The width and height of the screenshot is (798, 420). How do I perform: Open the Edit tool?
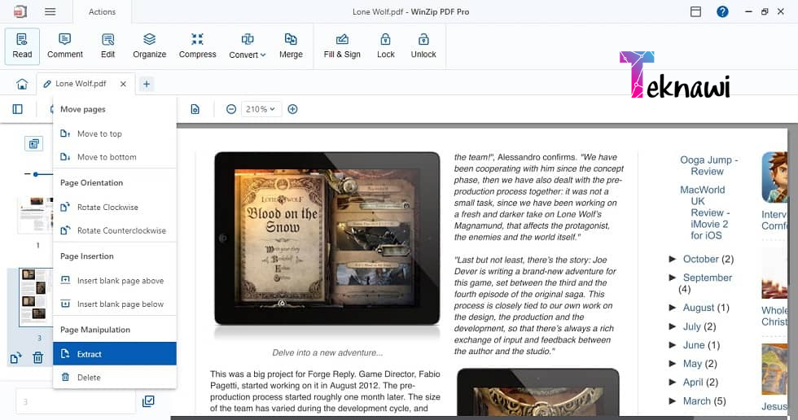coord(107,46)
